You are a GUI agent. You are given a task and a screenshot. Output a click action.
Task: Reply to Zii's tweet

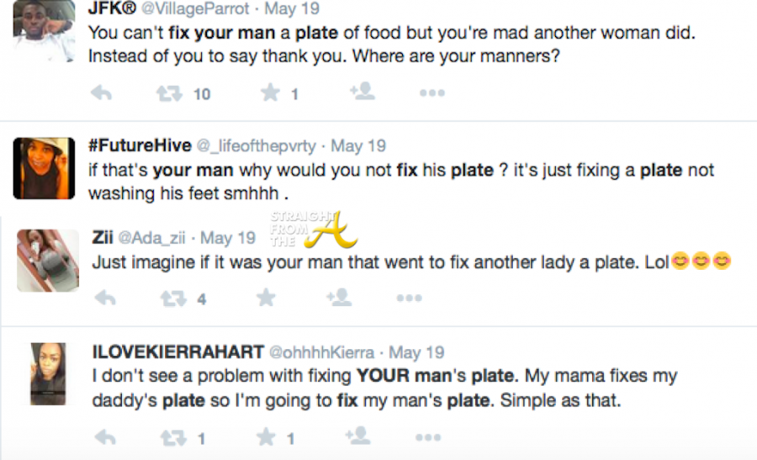(104, 298)
